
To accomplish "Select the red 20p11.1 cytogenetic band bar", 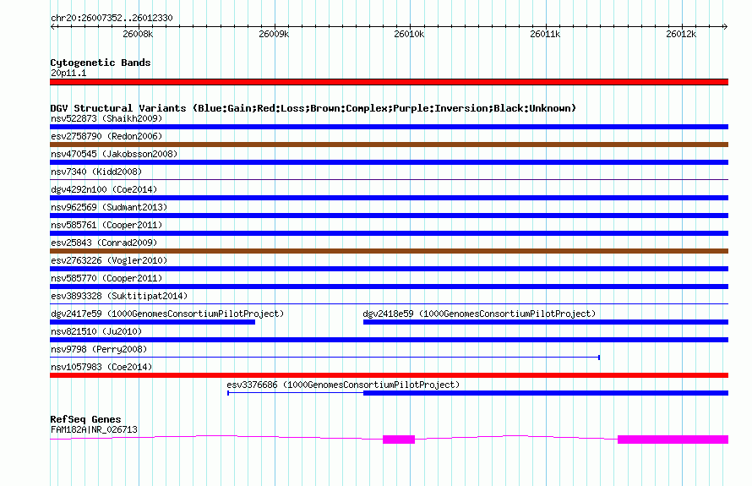I will pos(389,82).
